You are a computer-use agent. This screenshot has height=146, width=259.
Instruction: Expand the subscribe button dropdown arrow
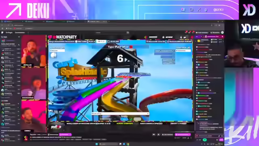[189, 135]
